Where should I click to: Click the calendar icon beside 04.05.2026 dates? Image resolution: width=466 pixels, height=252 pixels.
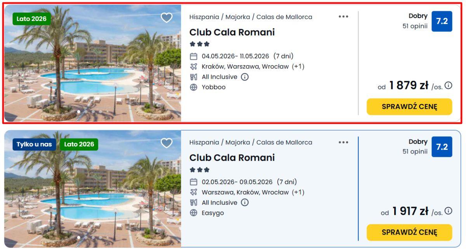pyautogui.click(x=193, y=56)
